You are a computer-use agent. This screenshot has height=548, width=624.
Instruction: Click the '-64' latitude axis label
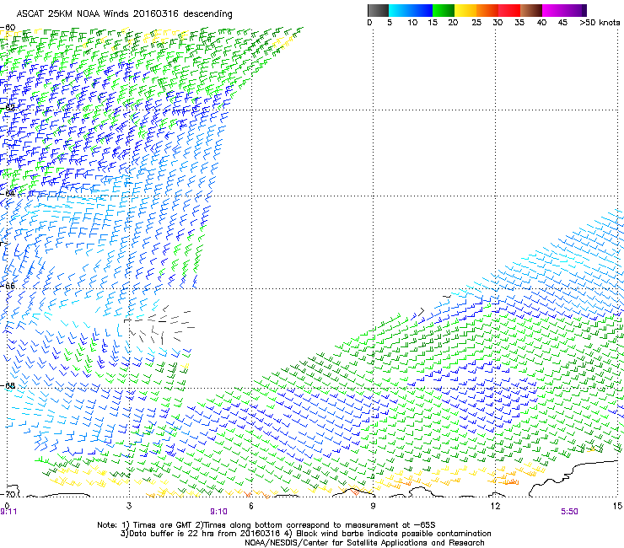tap(8, 193)
